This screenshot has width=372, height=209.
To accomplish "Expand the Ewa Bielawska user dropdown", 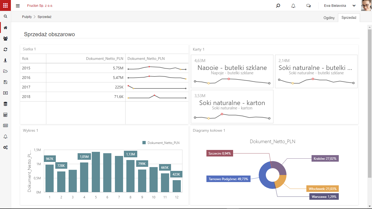I will click(x=340, y=5).
